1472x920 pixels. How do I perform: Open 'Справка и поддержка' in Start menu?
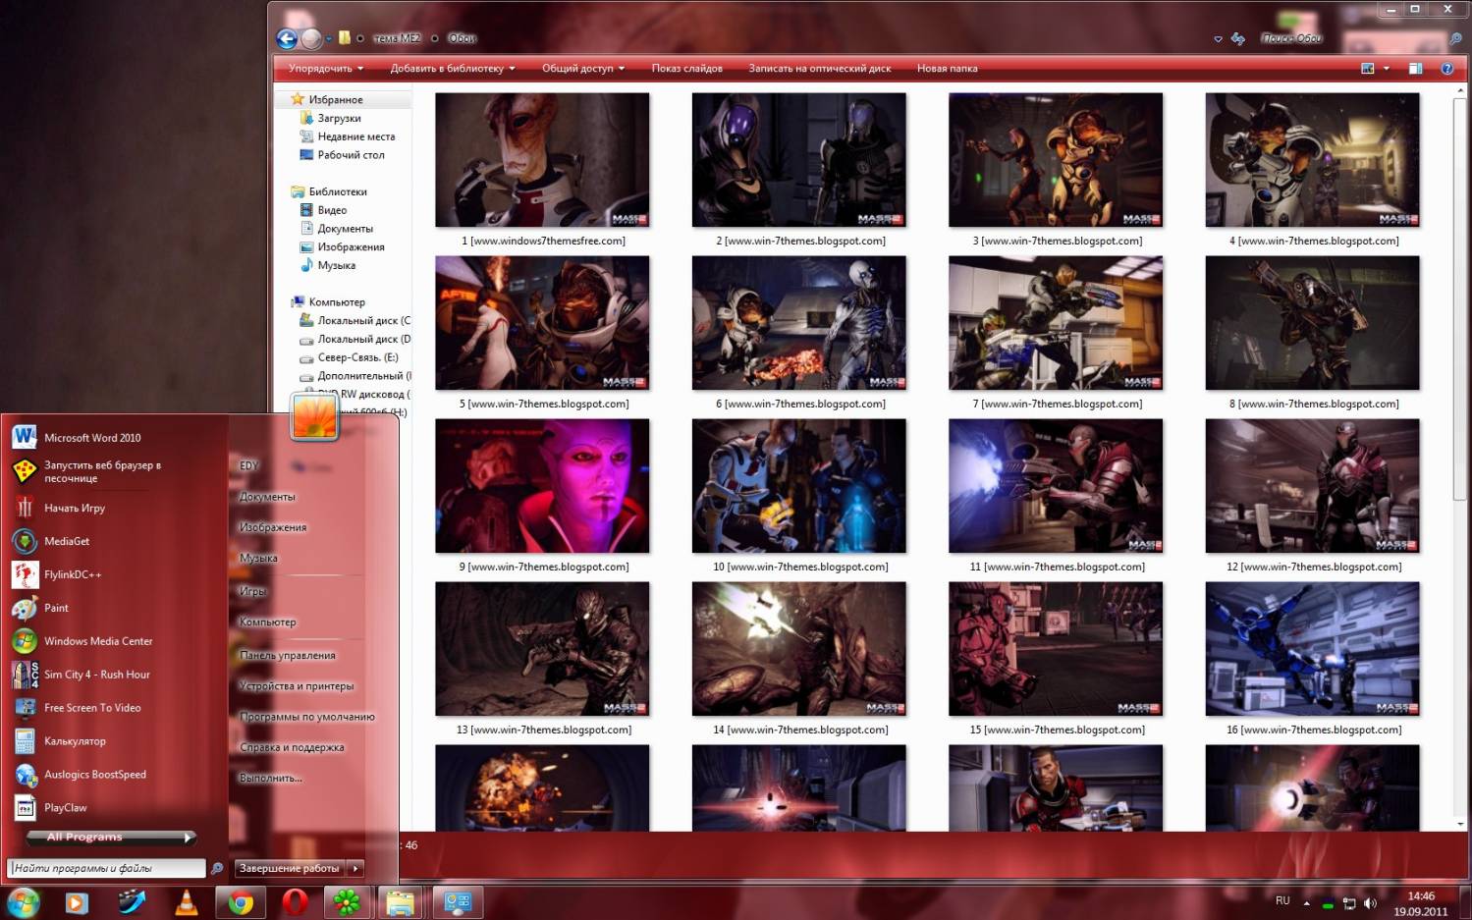292,747
